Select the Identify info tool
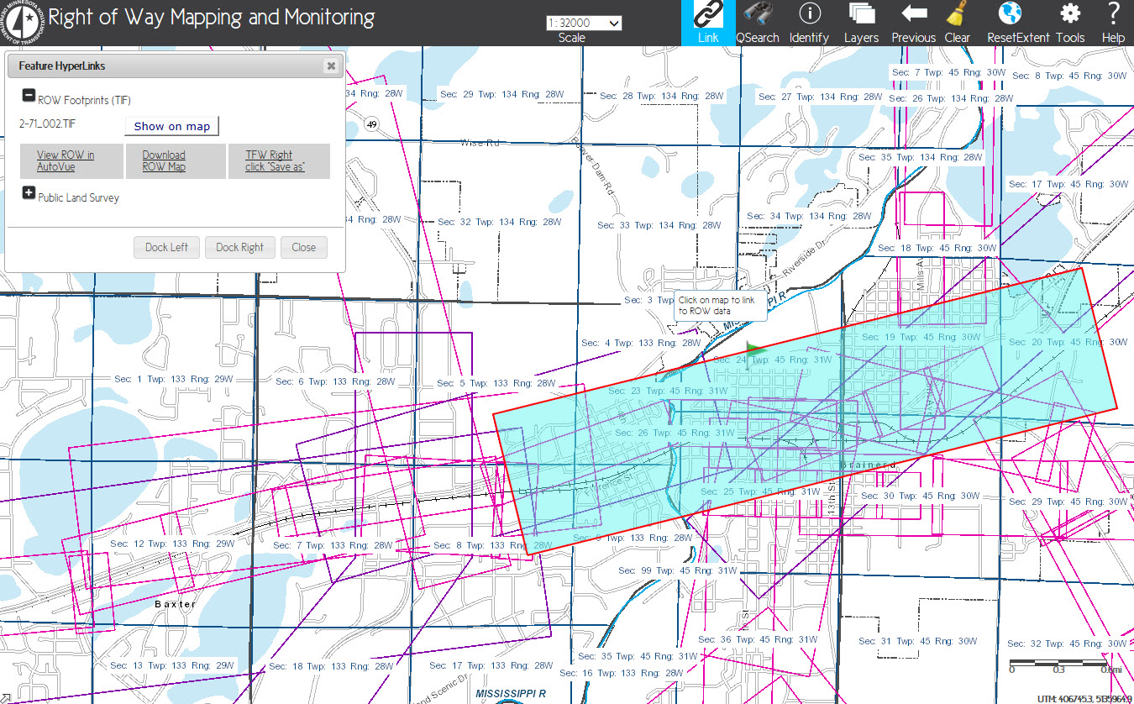 click(x=809, y=23)
